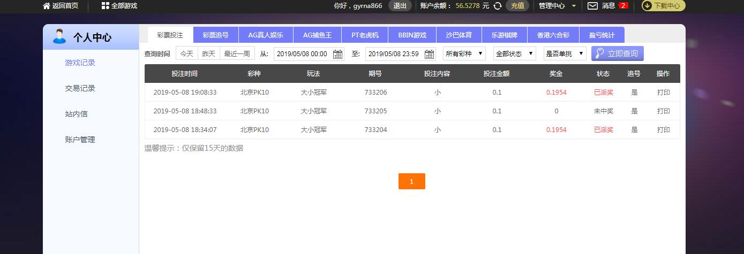Click the 立即查询 search button
This screenshot has width=744, height=254.
click(x=617, y=54)
